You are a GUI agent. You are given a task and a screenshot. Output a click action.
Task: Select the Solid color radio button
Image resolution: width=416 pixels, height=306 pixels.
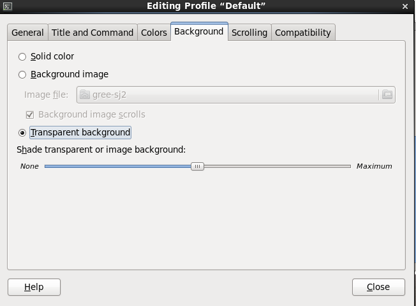(22, 57)
